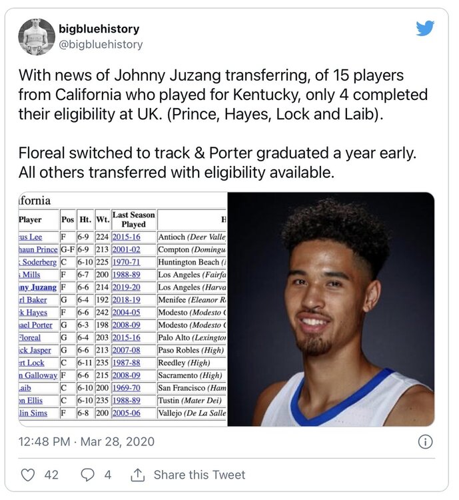Viewport: 459px width, 500px height.
Task: Click the Twitter bird logo icon
Action: tap(425, 29)
